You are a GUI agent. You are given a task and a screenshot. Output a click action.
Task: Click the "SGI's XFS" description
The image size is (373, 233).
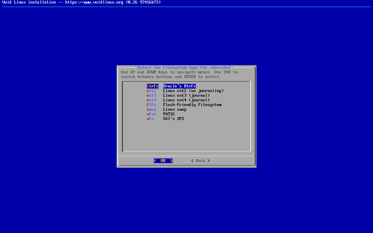tap(173, 119)
